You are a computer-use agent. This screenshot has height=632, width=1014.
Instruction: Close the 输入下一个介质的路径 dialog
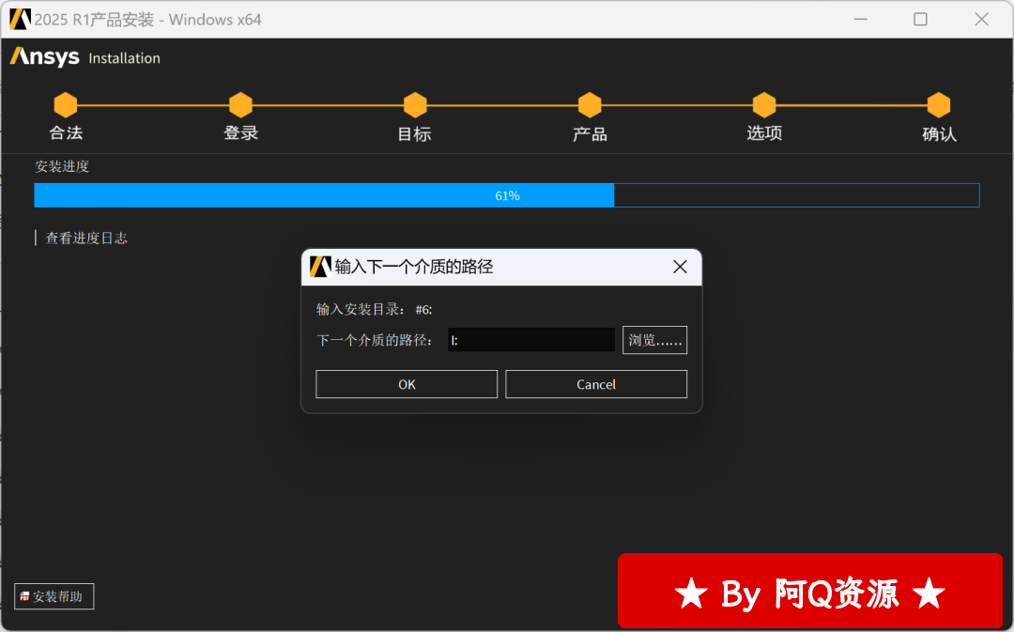pyautogui.click(x=680, y=267)
